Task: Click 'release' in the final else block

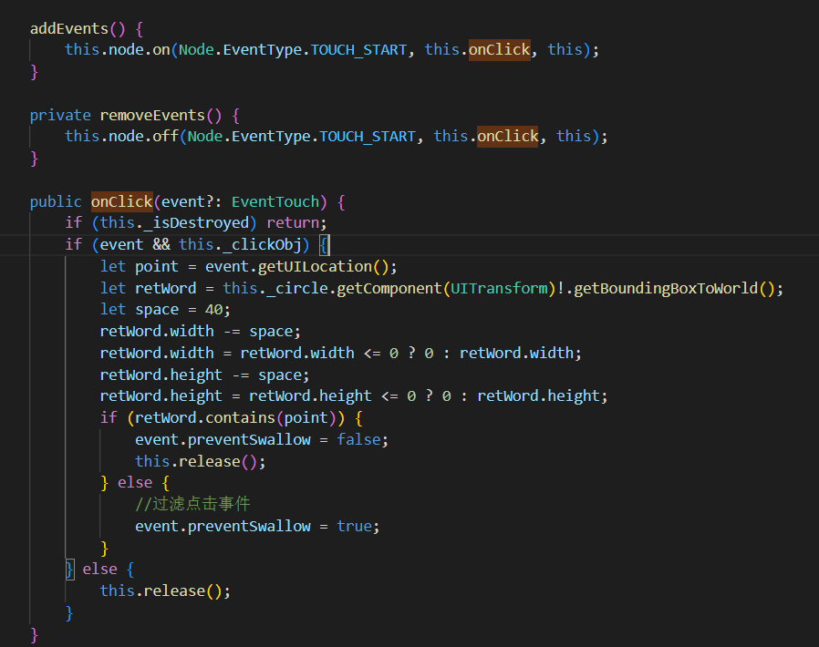Action: 174,591
